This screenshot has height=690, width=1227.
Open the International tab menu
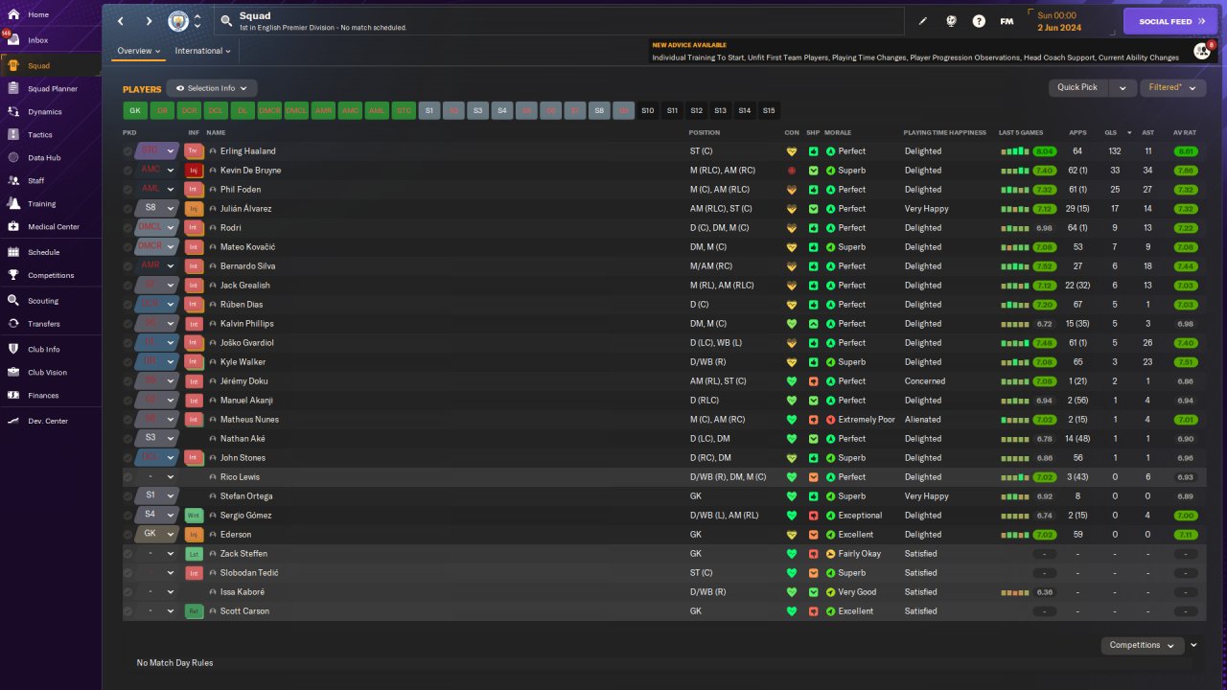click(x=202, y=51)
